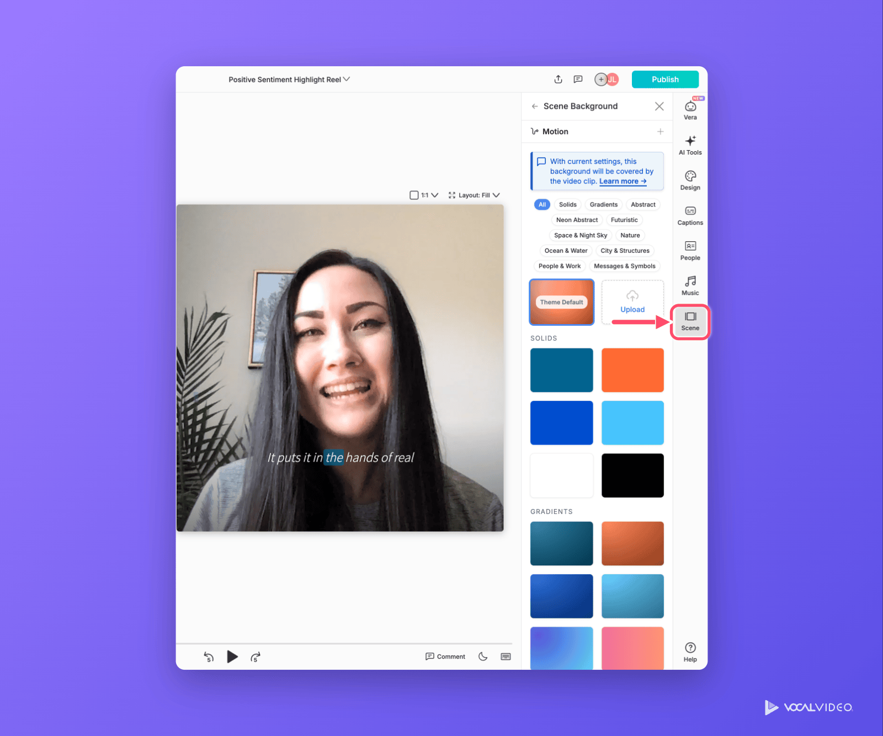Click the video preview canvas
The image size is (883, 736).
pyautogui.click(x=340, y=368)
